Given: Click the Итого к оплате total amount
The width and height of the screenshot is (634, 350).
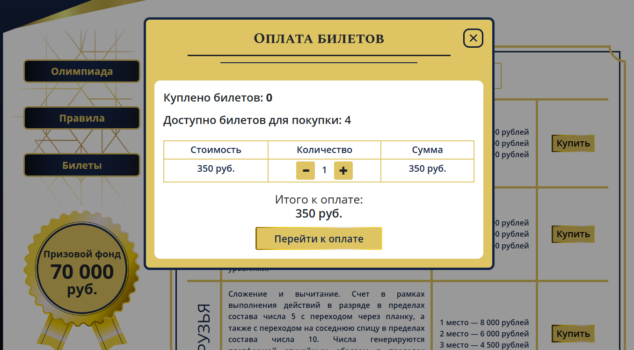Looking at the screenshot, I should click(319, 214).
